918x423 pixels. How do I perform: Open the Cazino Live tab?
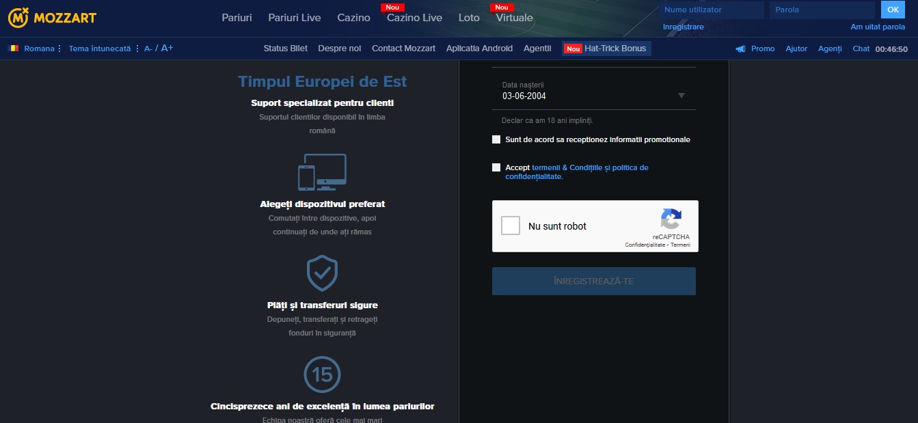coord(414,18)
